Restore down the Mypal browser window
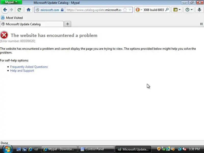This screenshot has width=204, height=153. (x=192, y=2)
